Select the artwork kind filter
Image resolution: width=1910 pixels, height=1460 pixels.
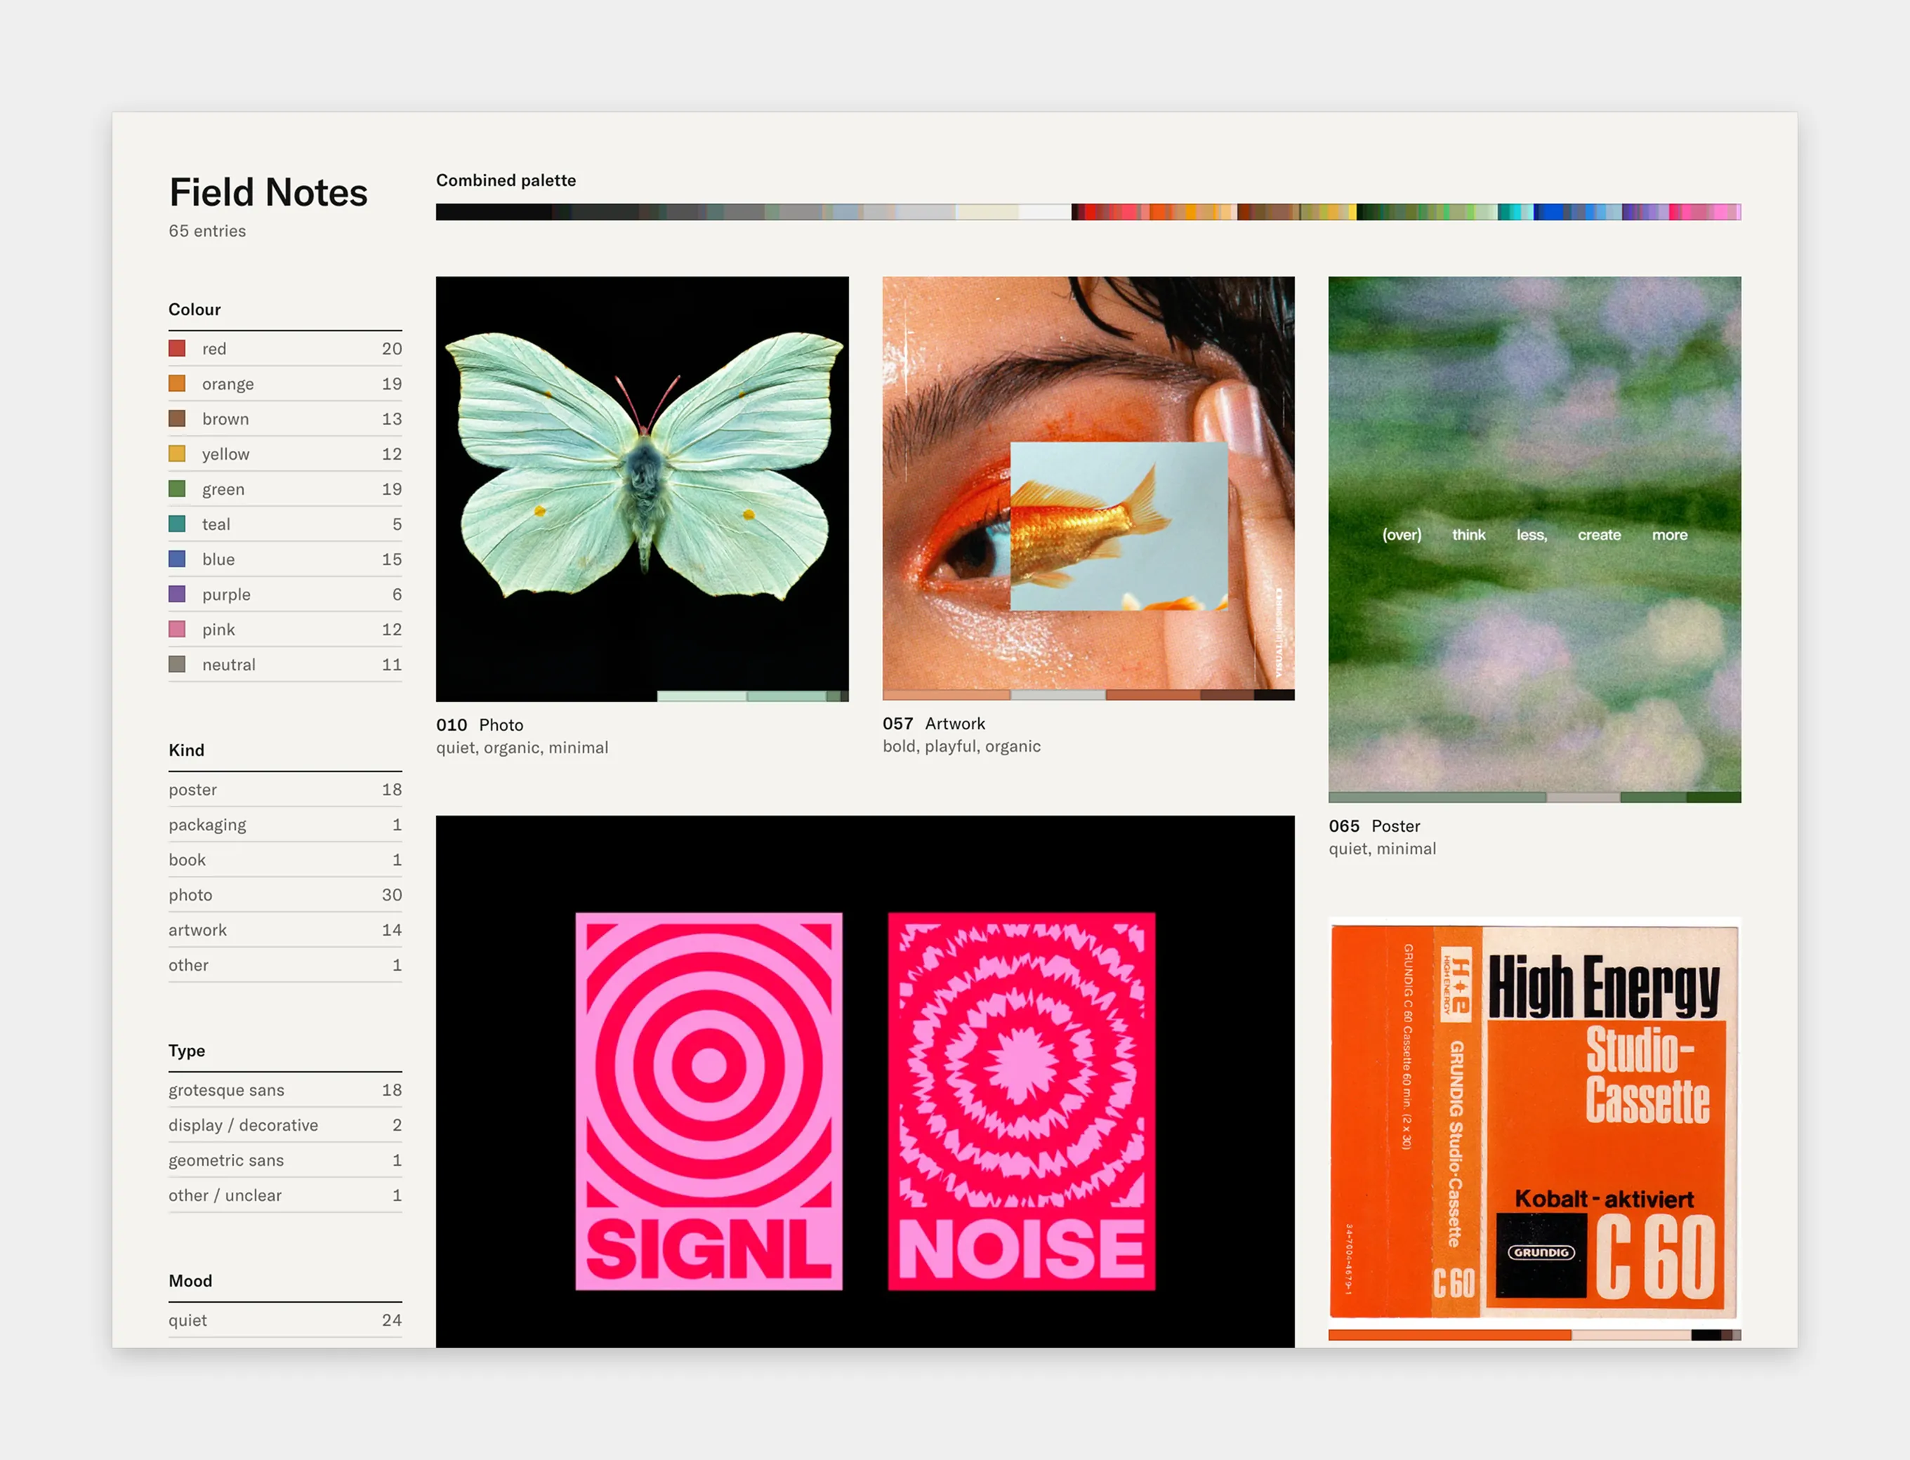[285, 930]
